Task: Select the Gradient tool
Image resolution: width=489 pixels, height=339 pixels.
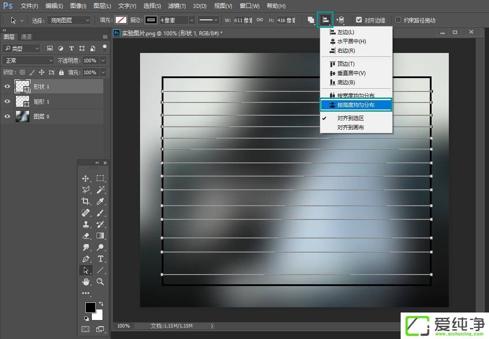Action: pos(100,235)
